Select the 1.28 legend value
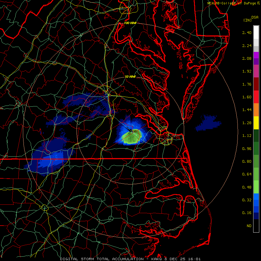The height and width of the screenshot is (261, 261). pos(247,123)
